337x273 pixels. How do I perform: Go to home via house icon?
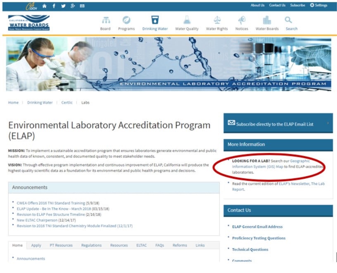tap(44, 6)
